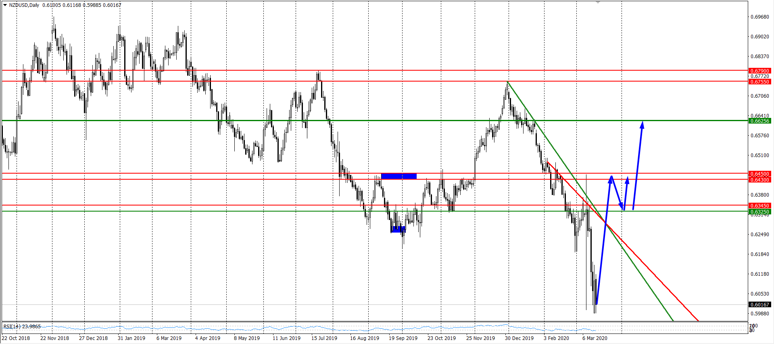Screen dimensions: 774x344
Task: Select the 0.67900 red price label
Action: pos(759,71)
